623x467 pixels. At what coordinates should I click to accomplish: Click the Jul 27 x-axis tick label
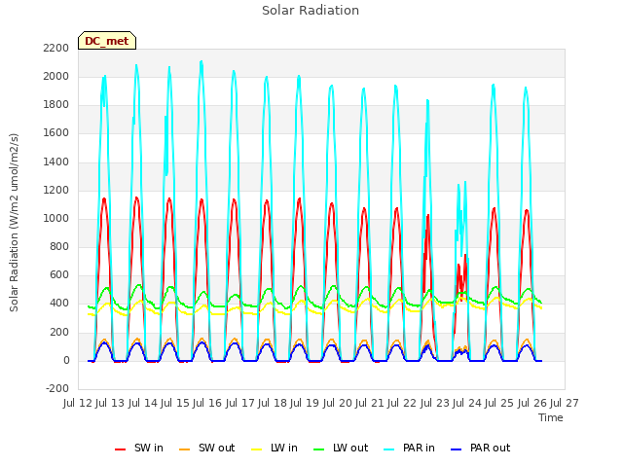coord(565,403)
